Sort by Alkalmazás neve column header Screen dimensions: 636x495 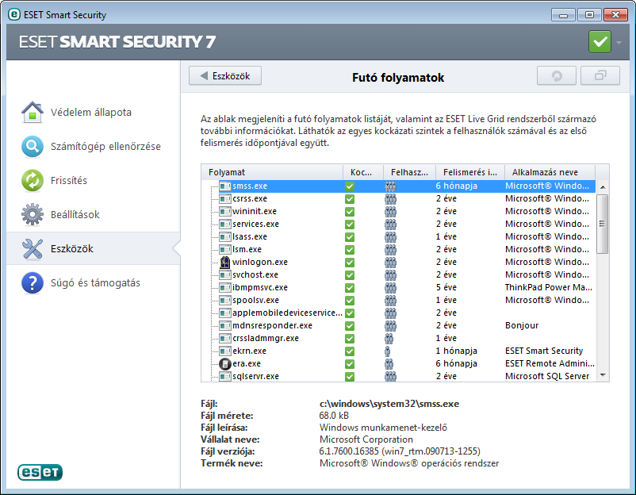point(550,172)
